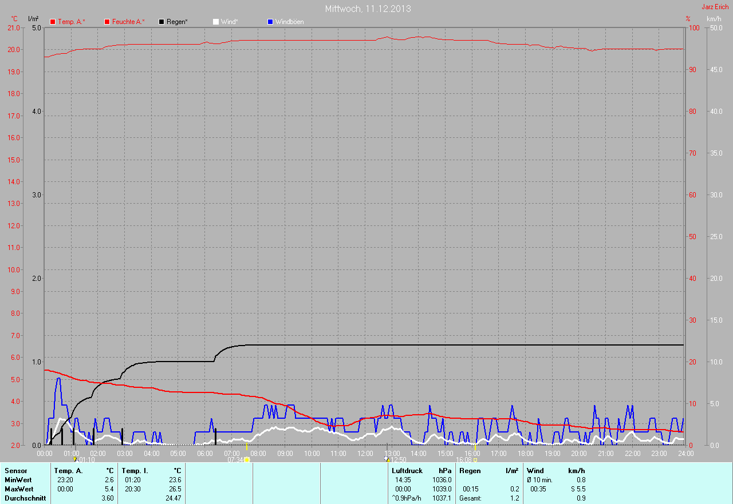Click the red Temp. A. legend swatch

point(53,22)
